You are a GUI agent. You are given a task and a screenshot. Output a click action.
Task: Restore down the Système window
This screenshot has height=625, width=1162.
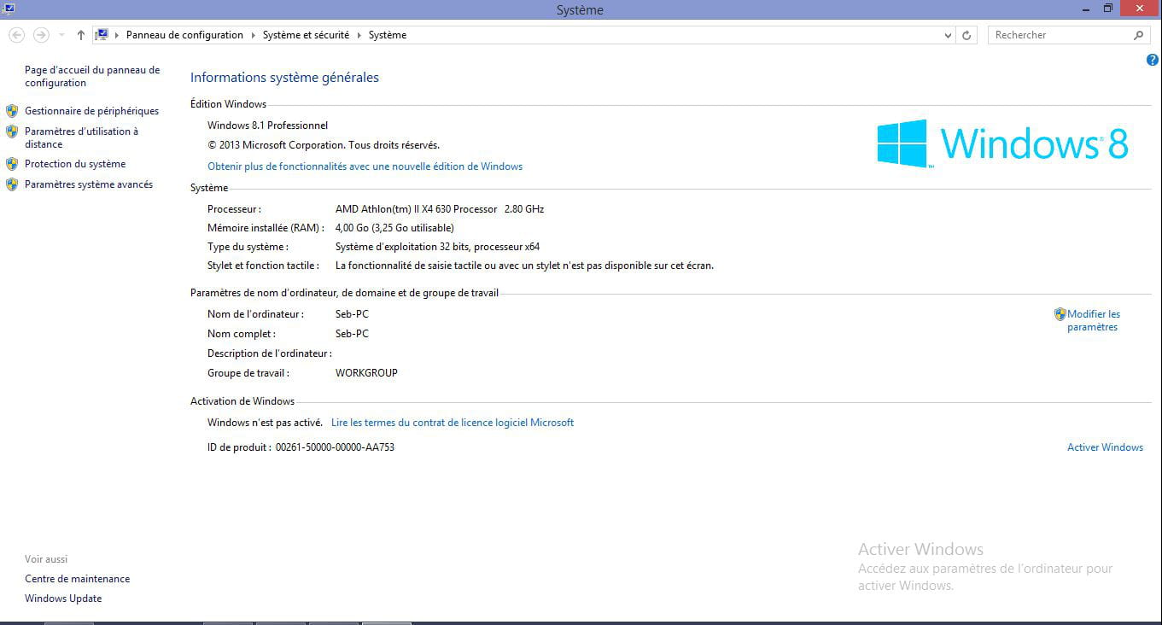click(x=1107, y=9)
